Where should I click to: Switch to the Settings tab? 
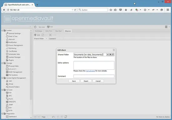[x=38, y=31]
